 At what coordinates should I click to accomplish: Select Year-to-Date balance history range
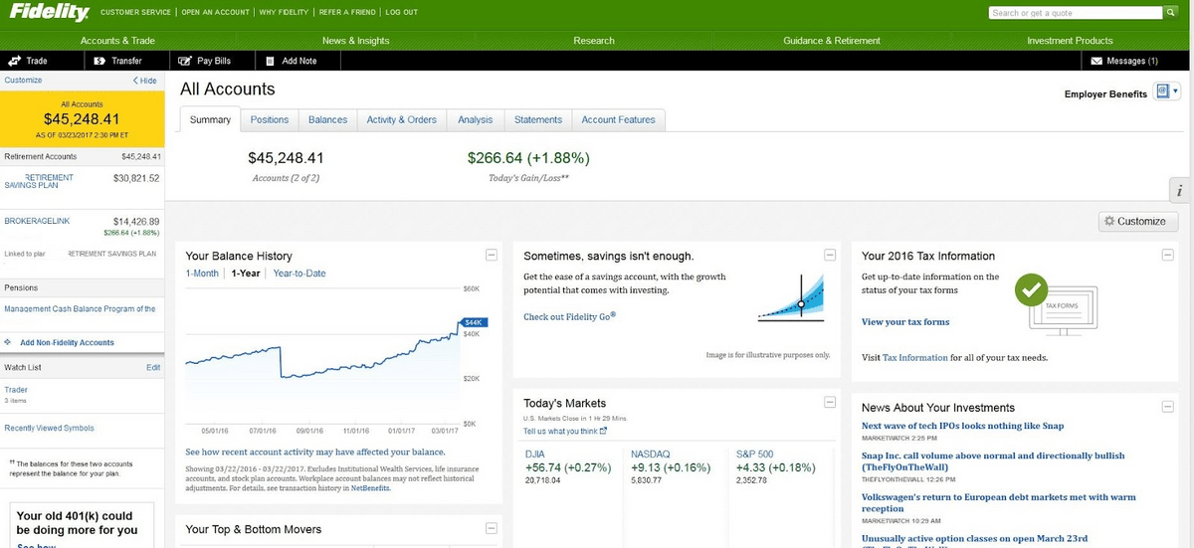(x=299, y=274)
